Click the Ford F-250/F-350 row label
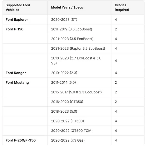The image size is (146, 146). click(x=21, y=140)
